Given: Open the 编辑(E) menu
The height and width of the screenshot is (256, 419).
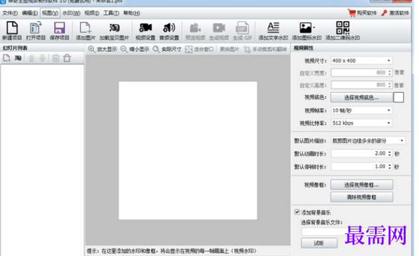Looking at the screenshot, I should (30, 13).
